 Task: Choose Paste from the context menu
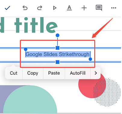(x=54, y=73)
